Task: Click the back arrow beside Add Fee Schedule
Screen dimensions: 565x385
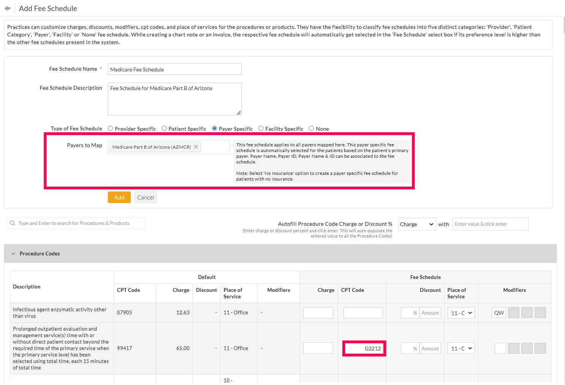Action: tap(7, 8)
